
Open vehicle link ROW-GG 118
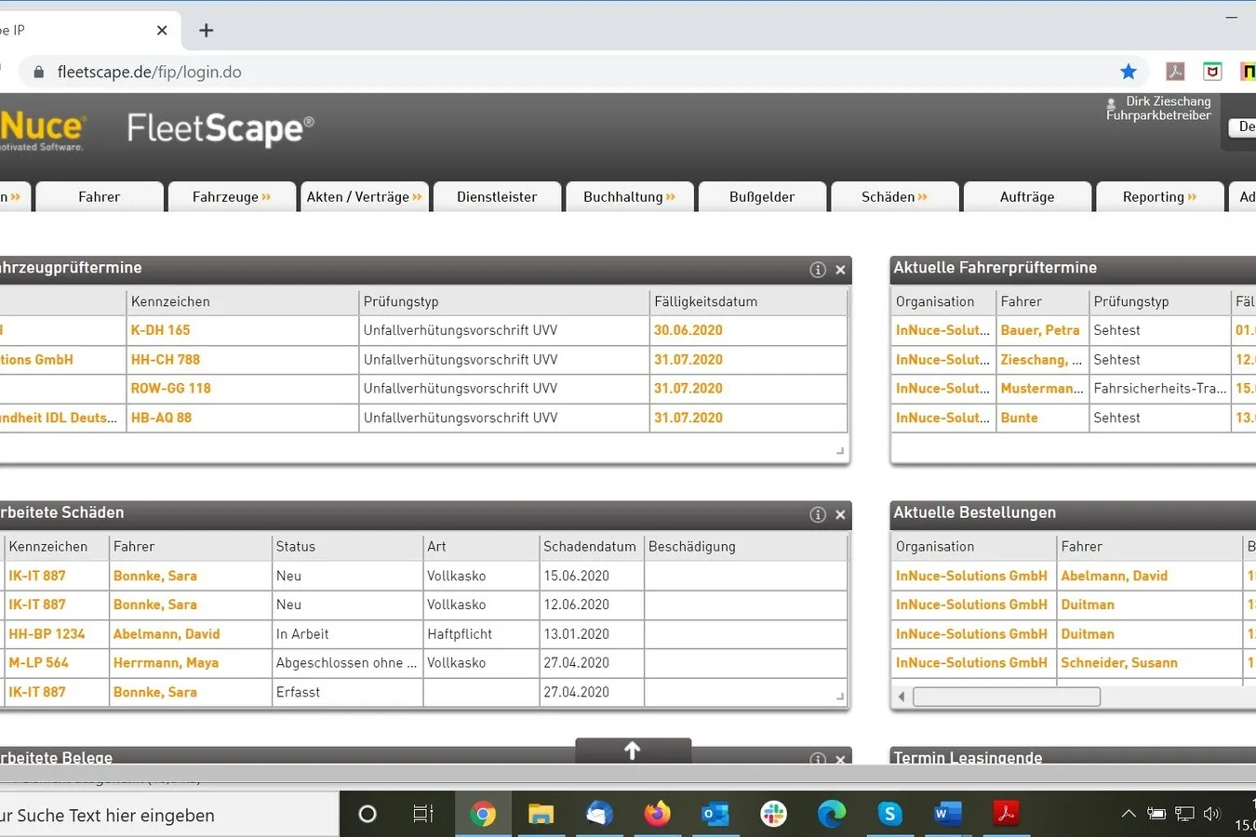170,389
